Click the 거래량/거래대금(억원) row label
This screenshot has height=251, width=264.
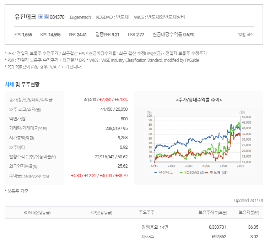pos(28,129)
